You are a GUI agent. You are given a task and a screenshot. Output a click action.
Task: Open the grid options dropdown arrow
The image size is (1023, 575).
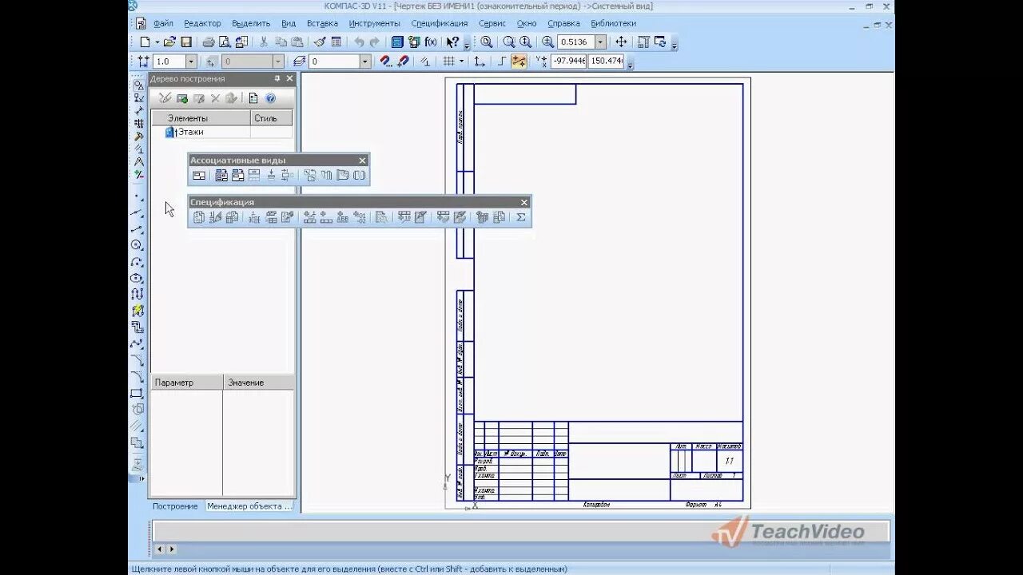coord(461,61)
